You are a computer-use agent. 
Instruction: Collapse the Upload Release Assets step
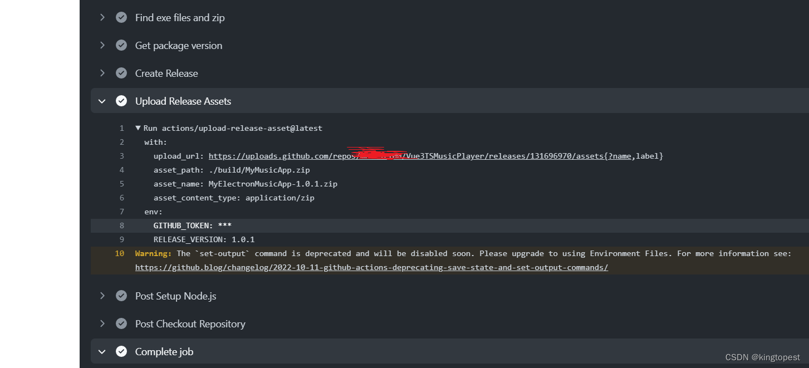102,101
